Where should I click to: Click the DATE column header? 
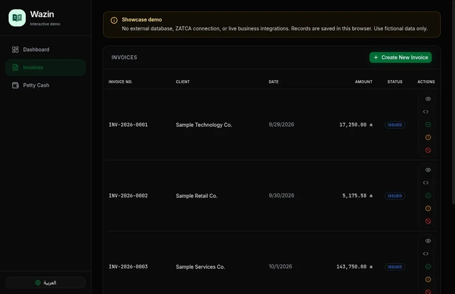(274, 82)
